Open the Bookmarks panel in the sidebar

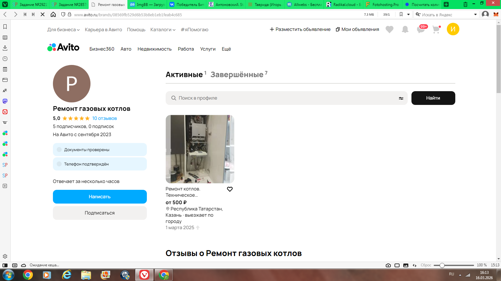pyautogui.click(x=5, y=27)
